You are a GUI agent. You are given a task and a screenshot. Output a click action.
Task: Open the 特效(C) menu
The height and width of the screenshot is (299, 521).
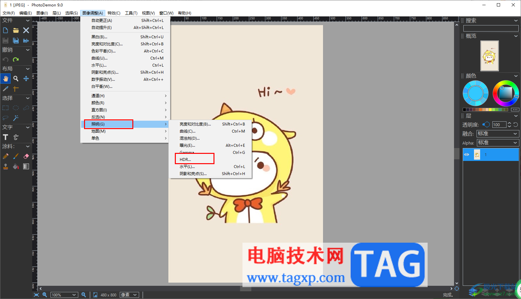pyautogui.click(x=114, y=13)
